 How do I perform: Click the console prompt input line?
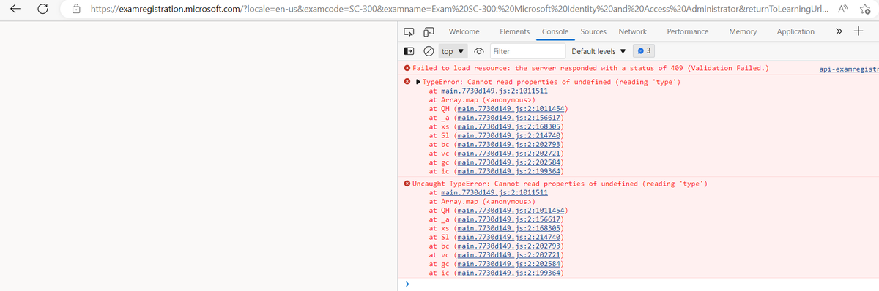click(x=641, y=284)
